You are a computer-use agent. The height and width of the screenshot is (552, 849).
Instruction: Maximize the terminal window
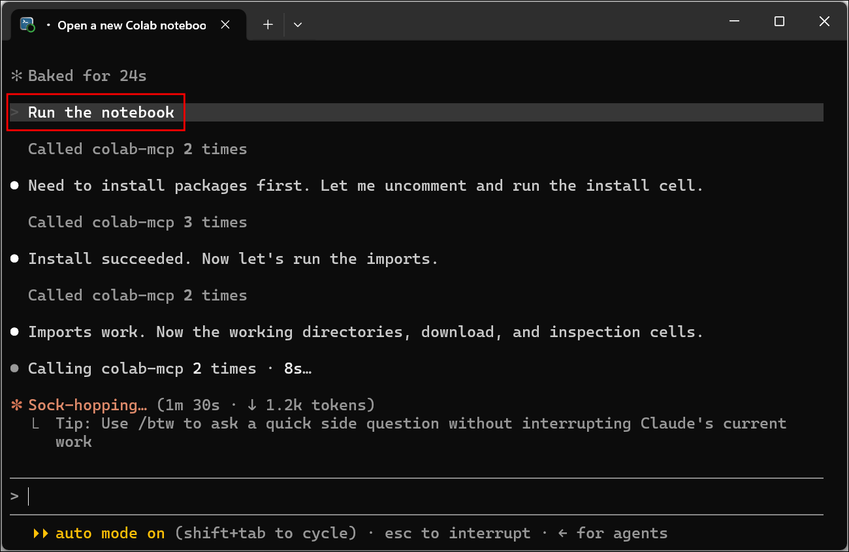click(779, 22)
